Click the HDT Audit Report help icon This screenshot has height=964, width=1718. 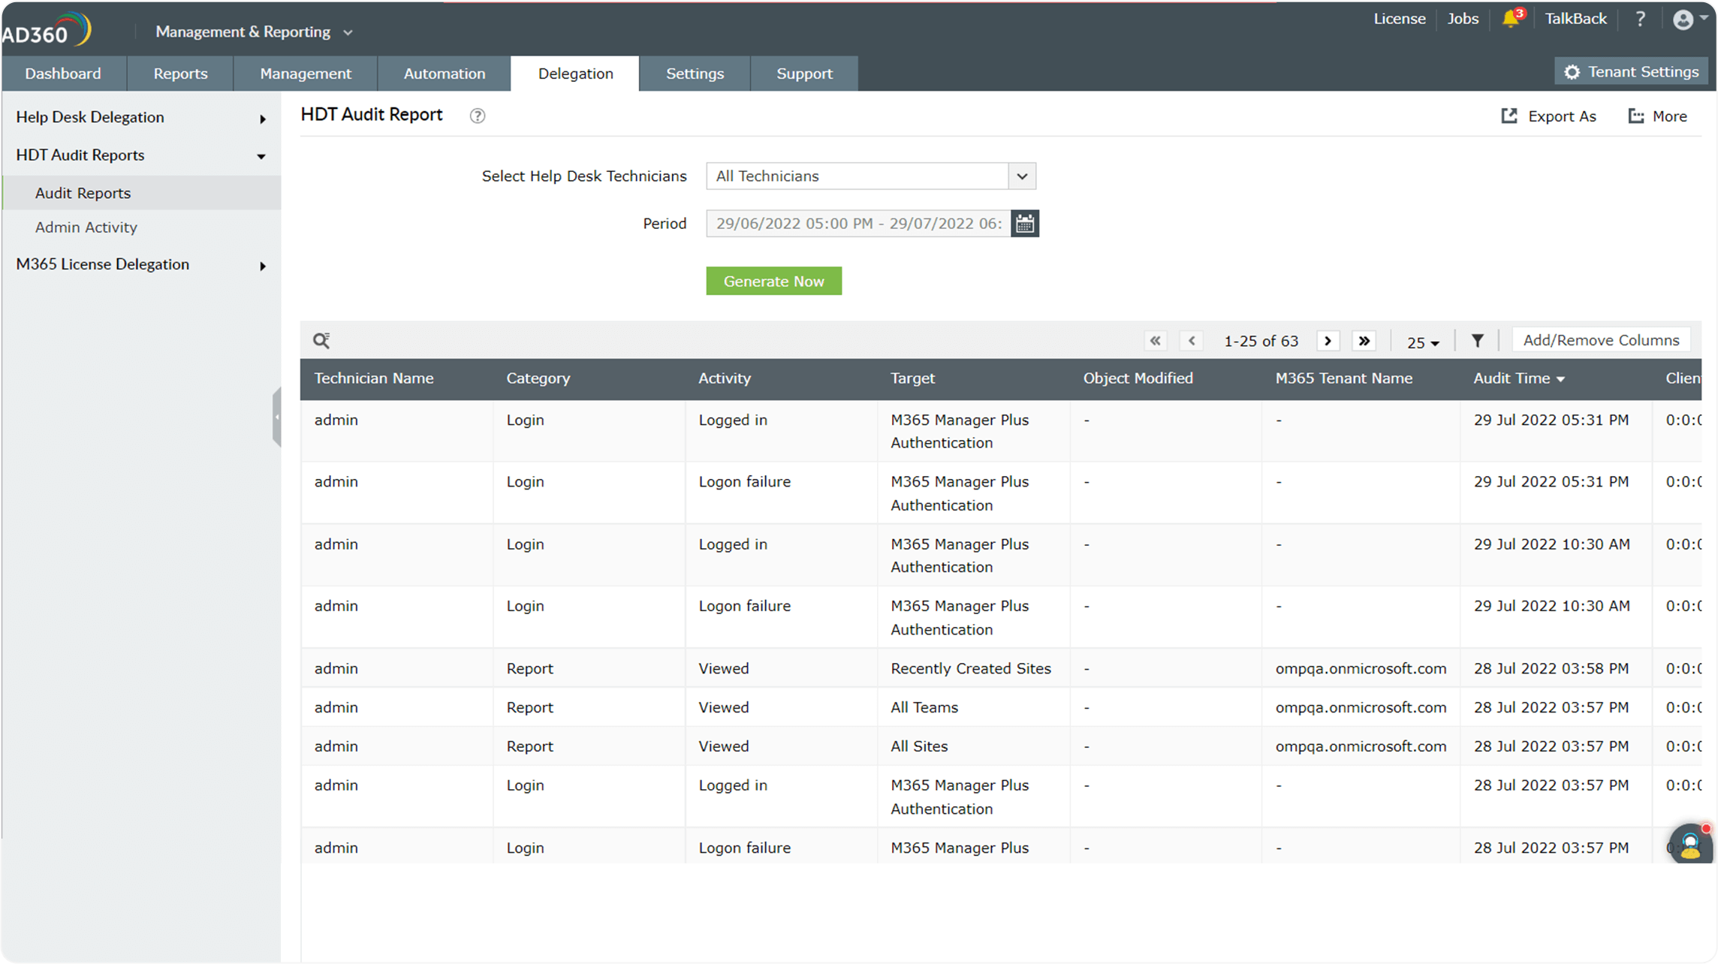(478, 116)
